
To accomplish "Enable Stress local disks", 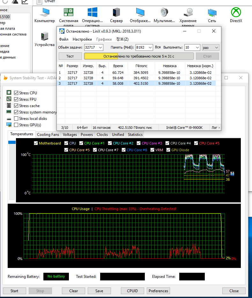I will click(16, 119).
